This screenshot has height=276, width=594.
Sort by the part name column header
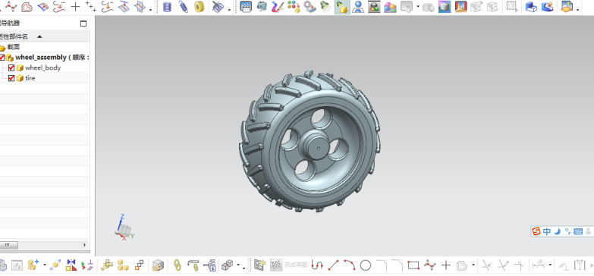pyautogui.click(x=45, y=36)
